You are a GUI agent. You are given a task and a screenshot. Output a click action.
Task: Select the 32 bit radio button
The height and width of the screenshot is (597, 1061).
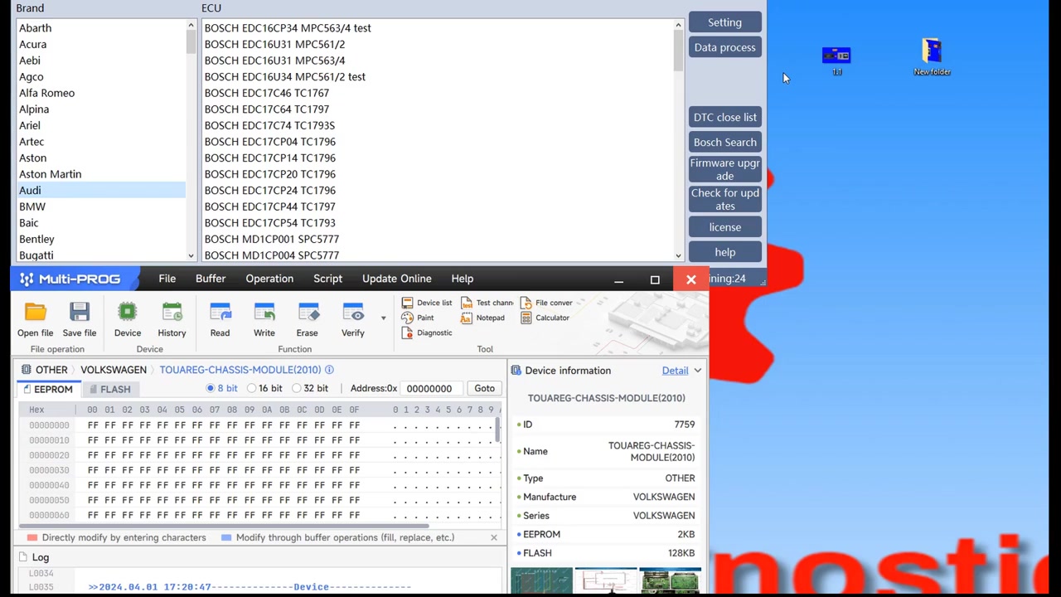pos(297,388)
